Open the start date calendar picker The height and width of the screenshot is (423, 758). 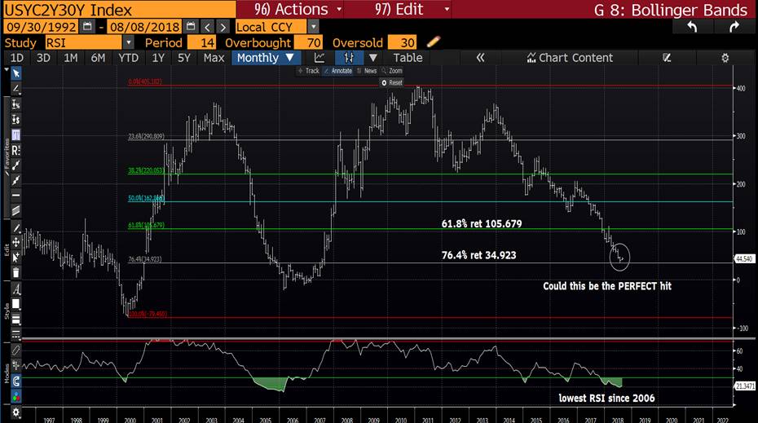[86, 26]
